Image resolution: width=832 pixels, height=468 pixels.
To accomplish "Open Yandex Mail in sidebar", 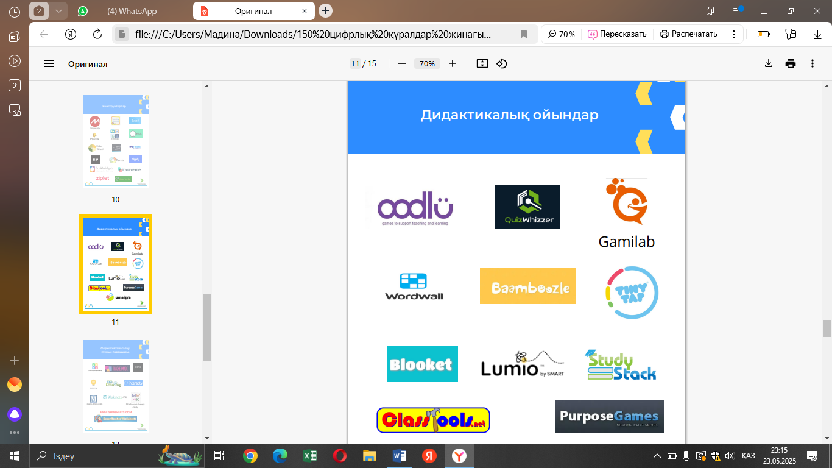I will (15, 385).
